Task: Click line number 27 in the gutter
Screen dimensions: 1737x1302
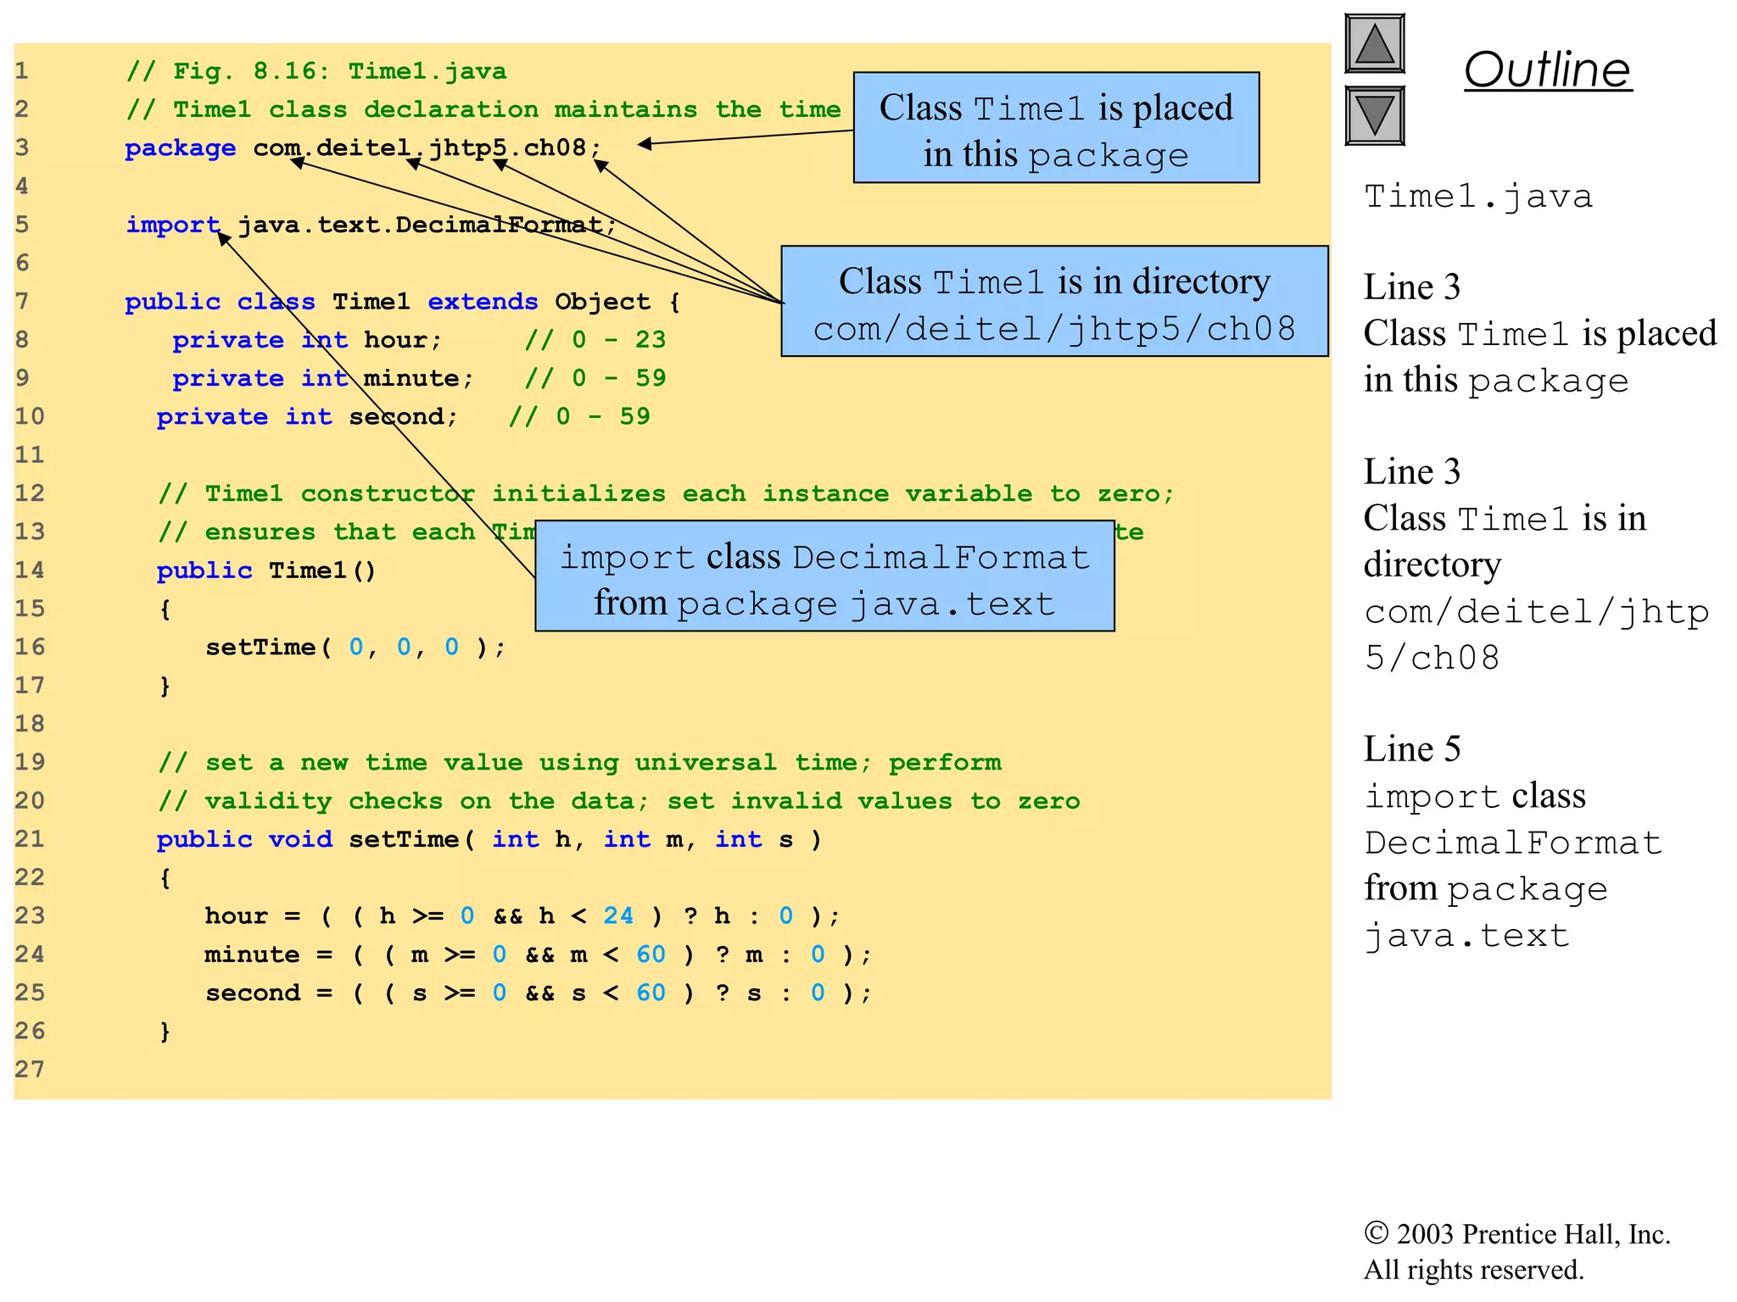Action: [30, 1070]
